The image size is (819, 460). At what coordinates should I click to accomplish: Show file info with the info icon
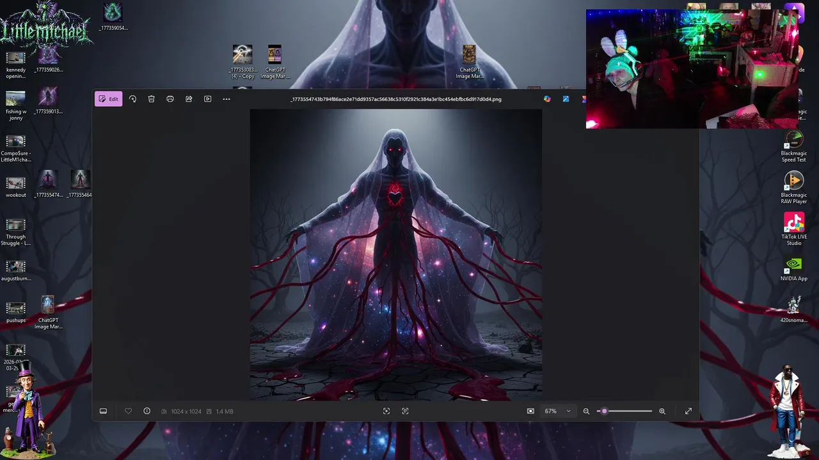(x=147, y=411)
